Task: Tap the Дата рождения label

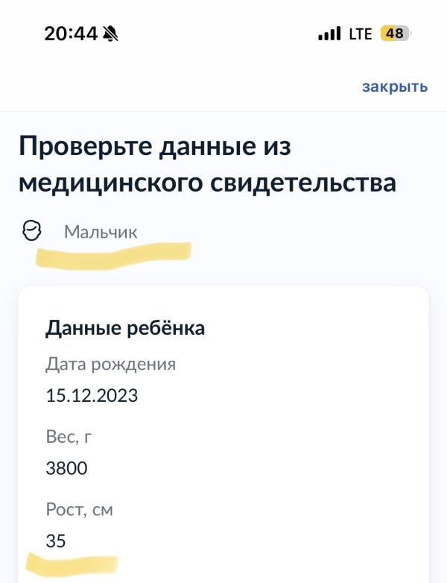Action: [111, 364]
